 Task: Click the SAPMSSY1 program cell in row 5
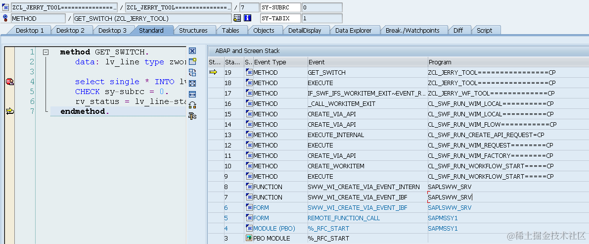click(x=508, y=218)
